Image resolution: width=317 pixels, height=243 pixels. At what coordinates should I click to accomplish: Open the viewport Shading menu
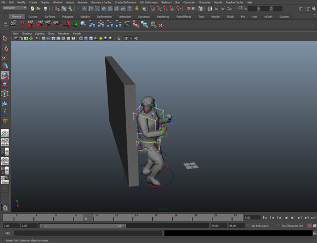click(x=27, y=33)
